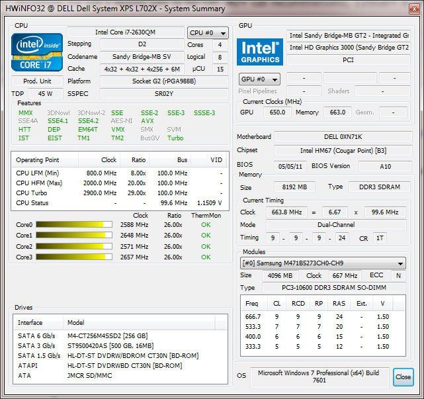Click the AVX feature label
Image resolution: width=424 pixels, height=399 pixels.
(148, 121)
